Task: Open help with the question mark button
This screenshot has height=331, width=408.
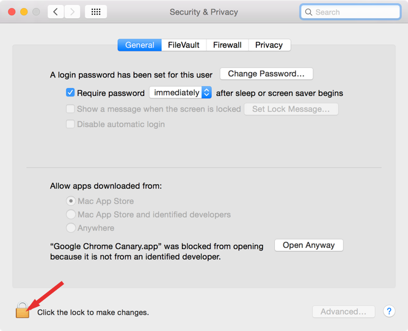Action: (x=389, y=311)
